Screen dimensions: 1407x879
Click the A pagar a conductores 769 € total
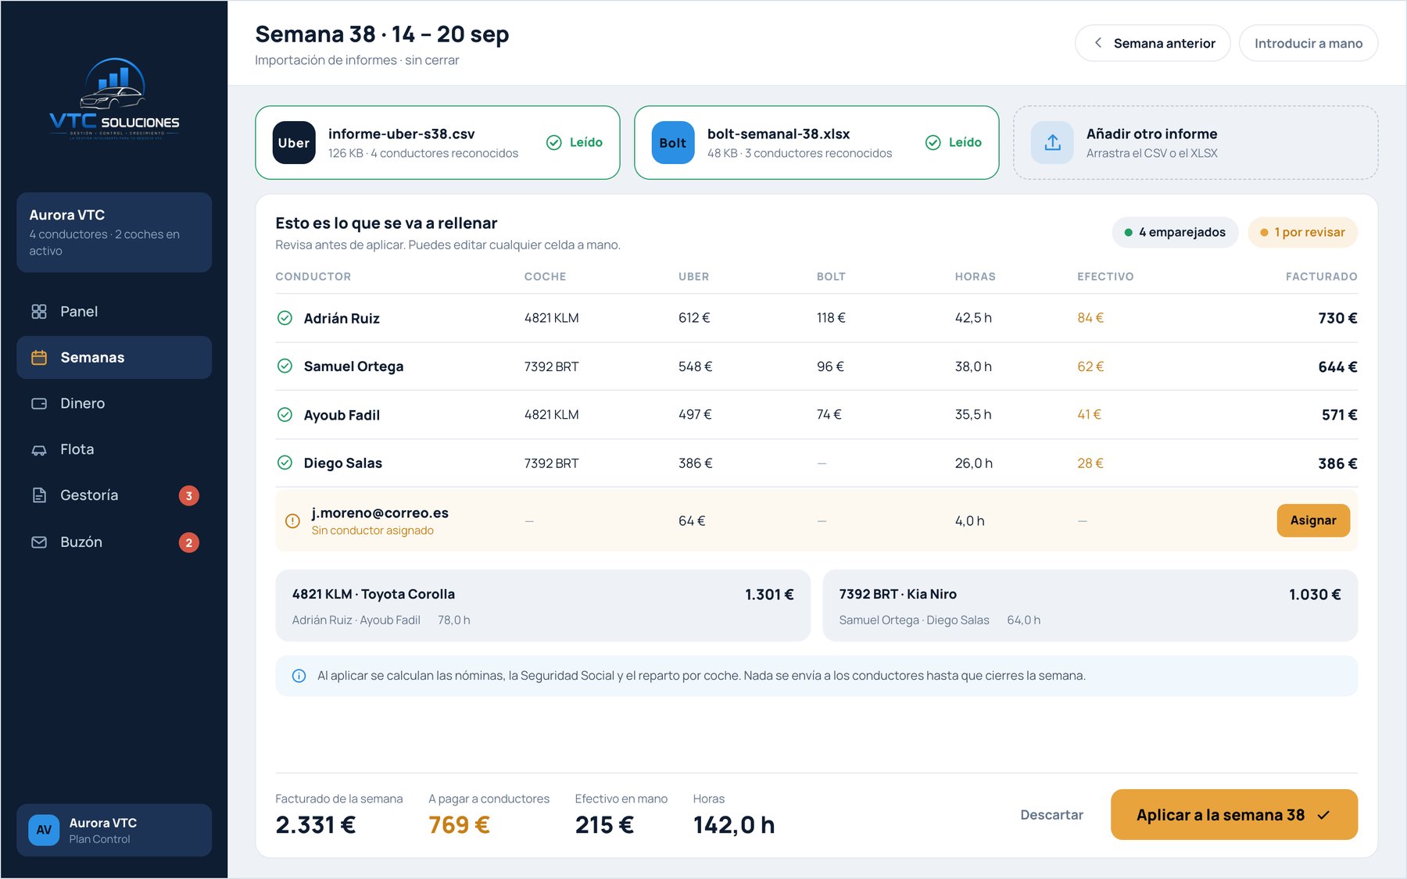click(489, 813)
